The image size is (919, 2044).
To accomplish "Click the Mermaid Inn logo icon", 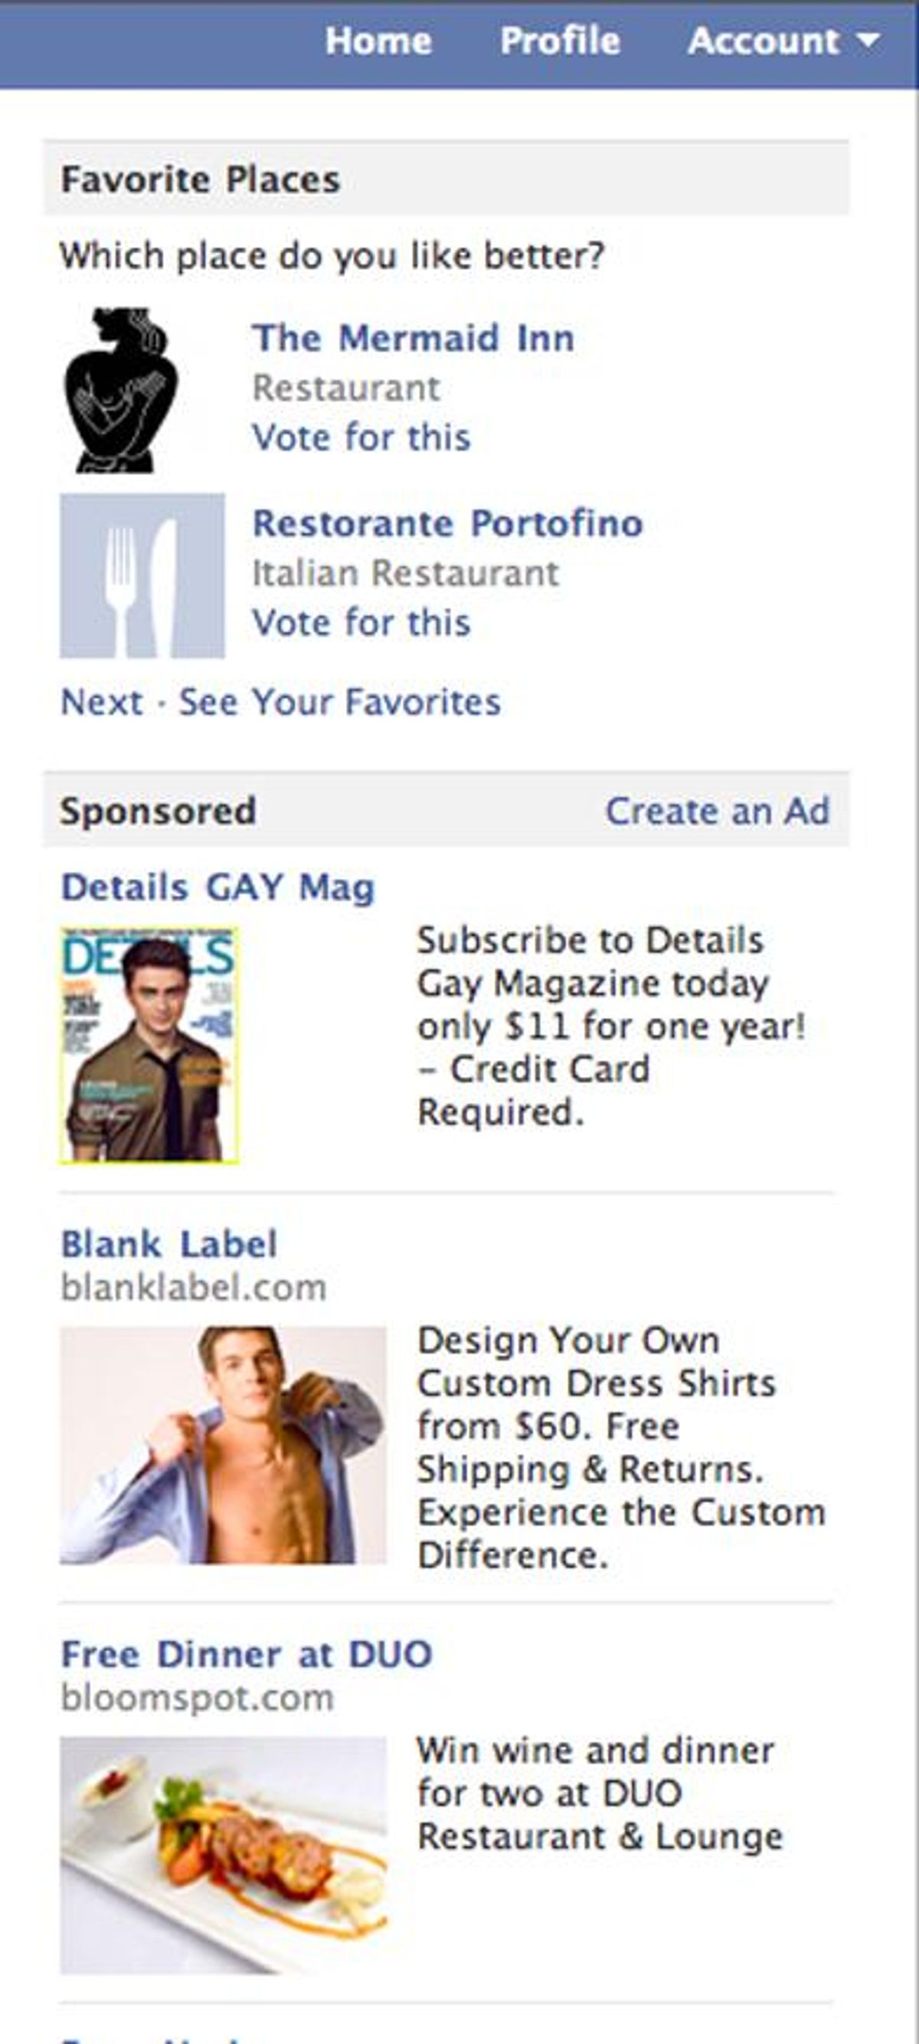I will [x=120, y=391].
